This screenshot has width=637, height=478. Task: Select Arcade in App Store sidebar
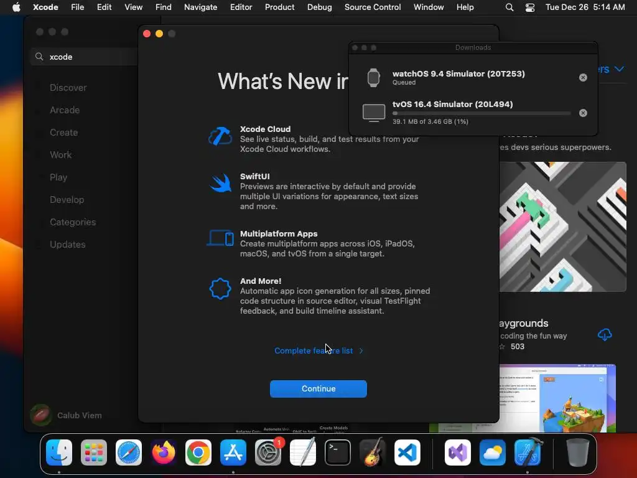(65, 110)
